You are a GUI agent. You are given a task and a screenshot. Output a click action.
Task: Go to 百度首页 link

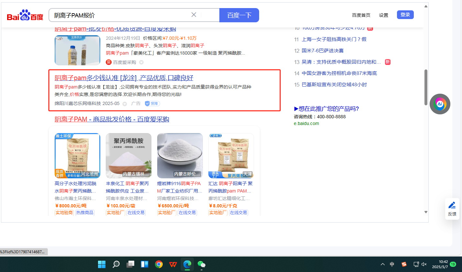(361, 15)
